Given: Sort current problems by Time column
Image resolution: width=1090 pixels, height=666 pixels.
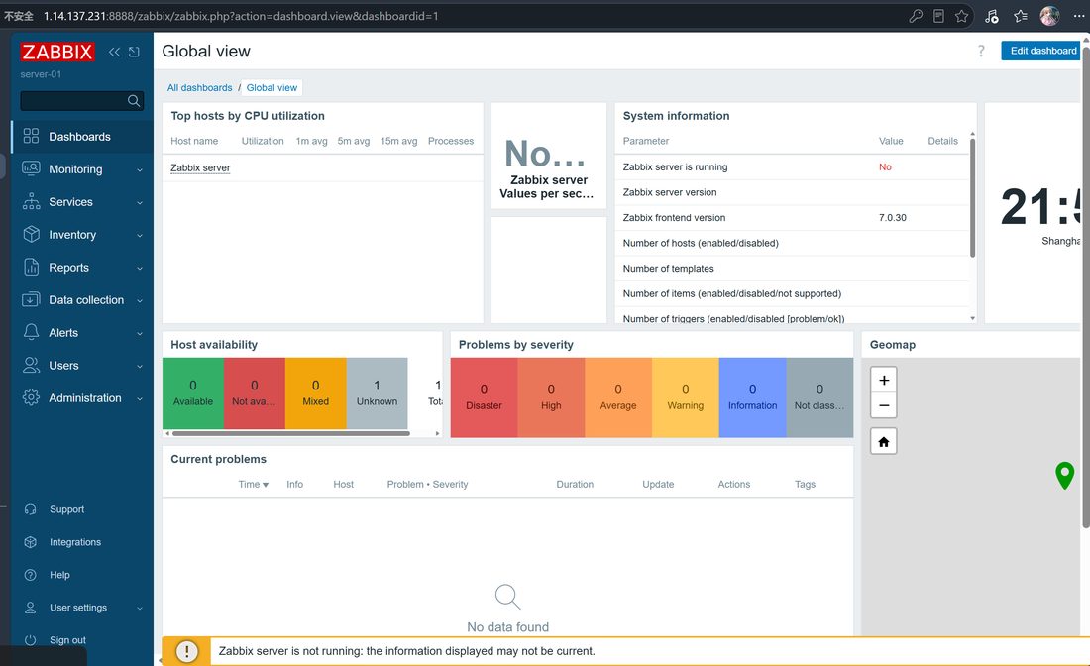Looking at the screenshot, I should [253, 484].
